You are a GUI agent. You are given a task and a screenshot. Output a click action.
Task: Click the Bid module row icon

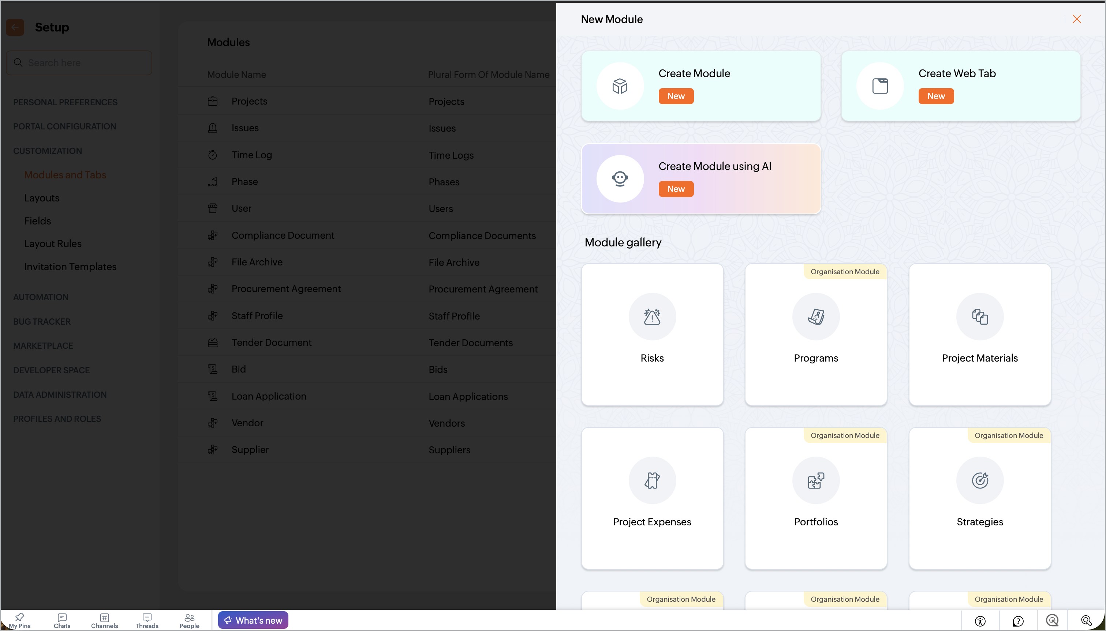(x=213, y=369)
